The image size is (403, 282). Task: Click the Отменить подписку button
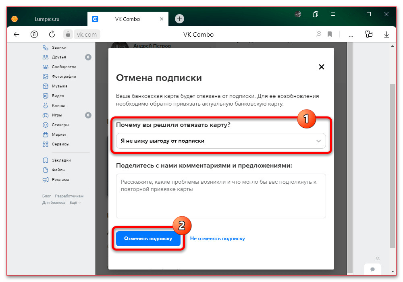(148, 238)
